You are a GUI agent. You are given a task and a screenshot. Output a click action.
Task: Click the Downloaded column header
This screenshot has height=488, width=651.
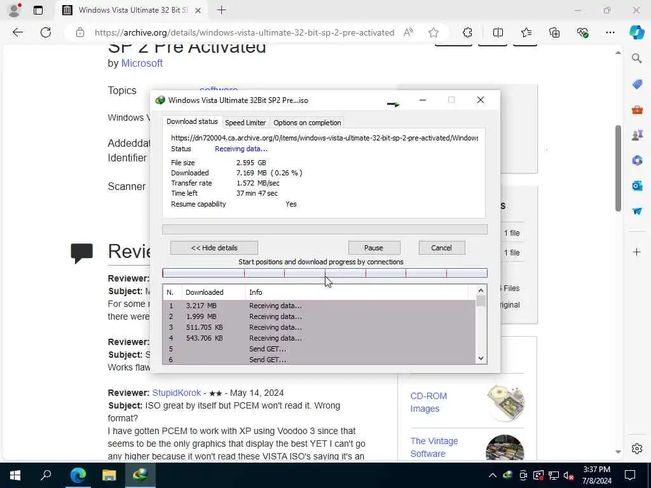(214, 292)
